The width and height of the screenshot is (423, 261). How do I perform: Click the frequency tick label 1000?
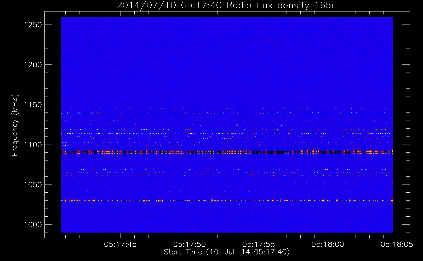tap(33, 225)
